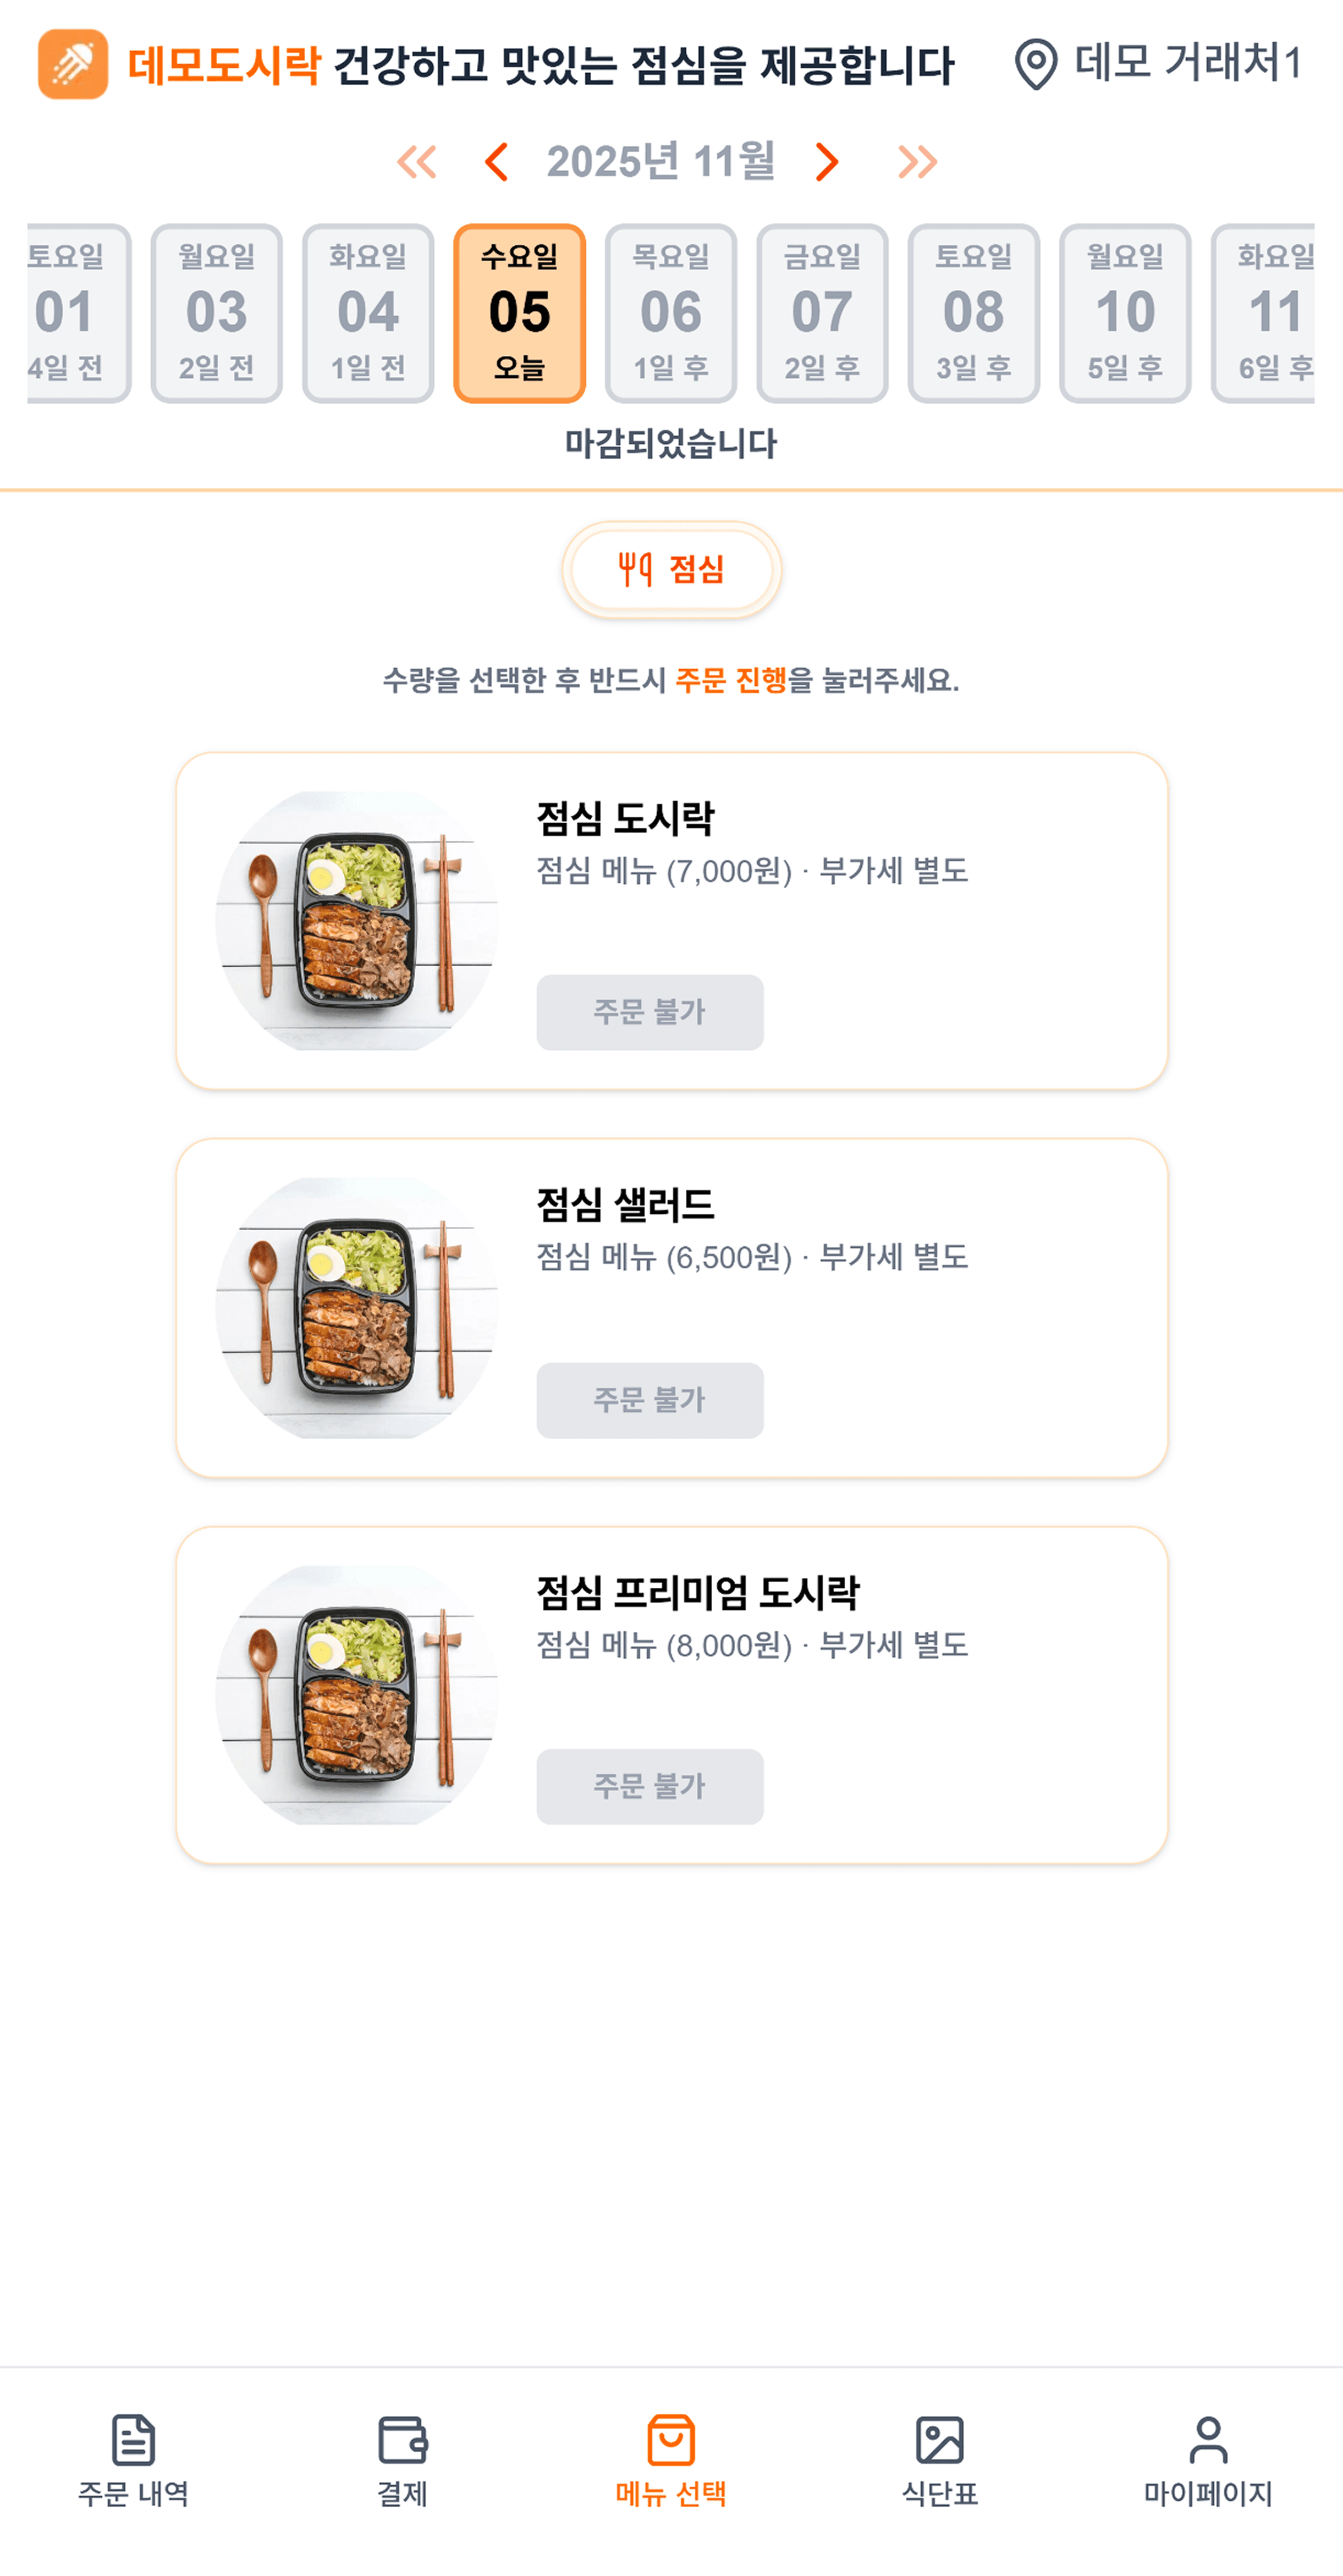Click 주문 불가 button for 점심 샐러드

click(x=650, y=1400)
